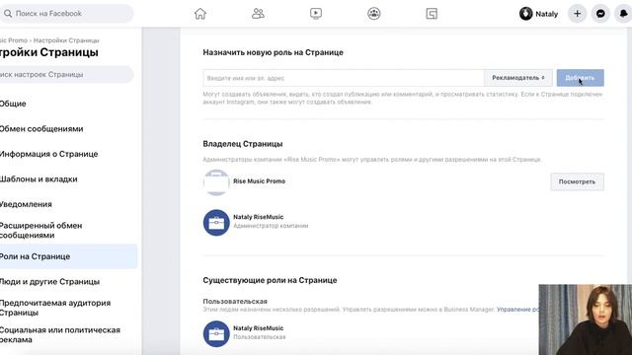
Task: Click the Page settings search field
Action: click(66, 75)
